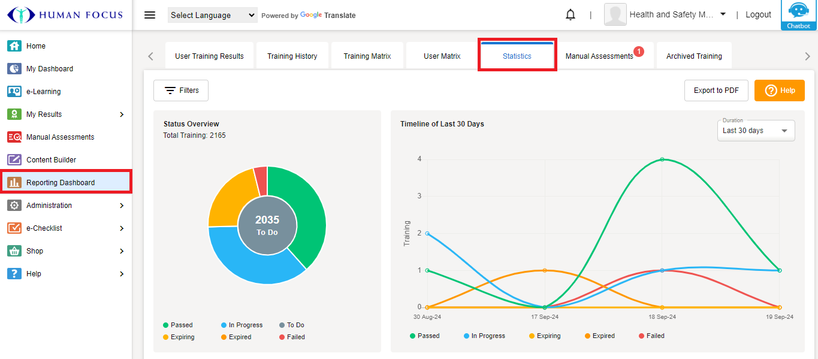Open the Content Builder icon

pyautogui.click(x=14, y=160)
